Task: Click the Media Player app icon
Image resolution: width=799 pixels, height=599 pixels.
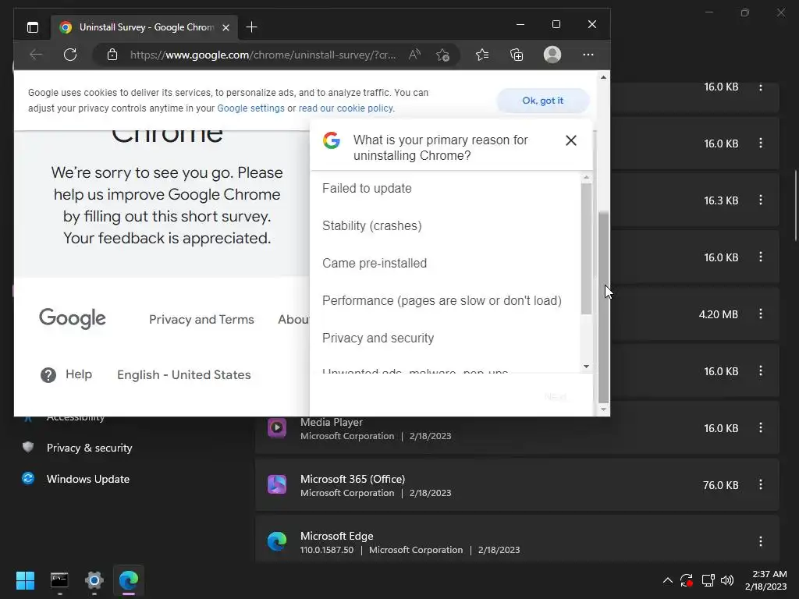Action: 277,428
